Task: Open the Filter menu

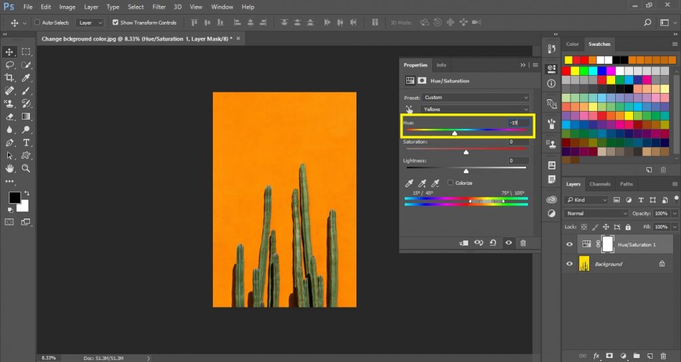Action: 159,7
